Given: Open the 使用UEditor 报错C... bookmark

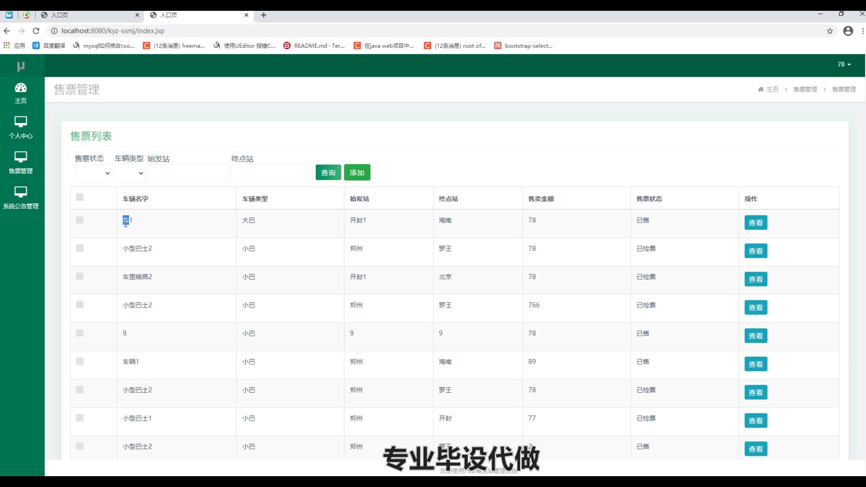Looking at the screenshot, I should (x=244, y=46).
